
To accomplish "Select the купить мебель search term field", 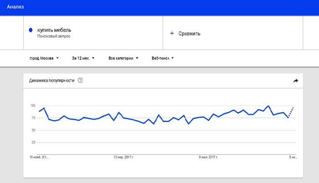I will coord(55,30).
